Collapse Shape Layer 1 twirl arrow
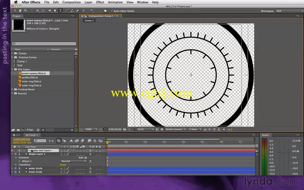 click(x=13, y=154)
